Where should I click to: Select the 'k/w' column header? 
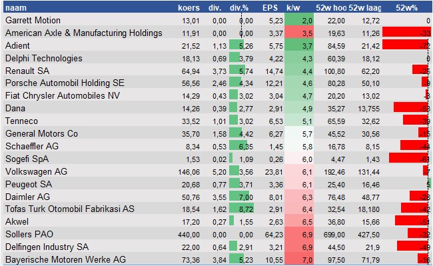coord(293,8)
